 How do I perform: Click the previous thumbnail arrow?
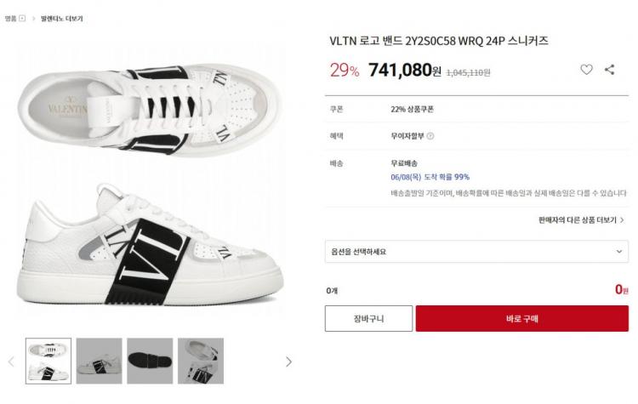pyautogui.click(x=11, y=361)
